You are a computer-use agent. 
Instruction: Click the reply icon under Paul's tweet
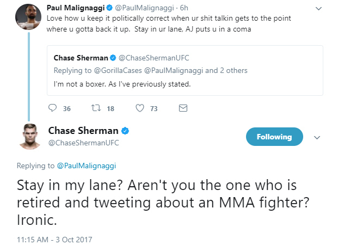coord(53,108)
